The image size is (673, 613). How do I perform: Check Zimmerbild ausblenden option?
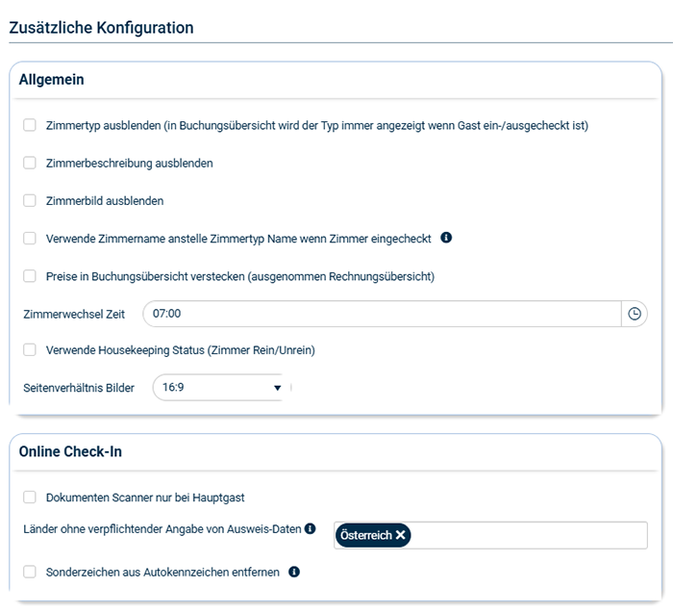pos(30,200)
